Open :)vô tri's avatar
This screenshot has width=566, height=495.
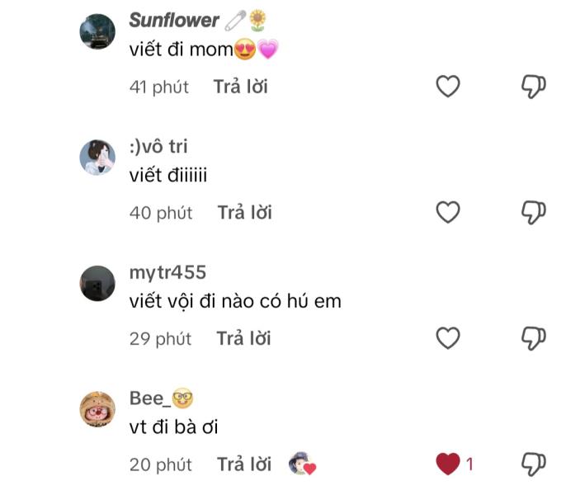click(97, 157)
